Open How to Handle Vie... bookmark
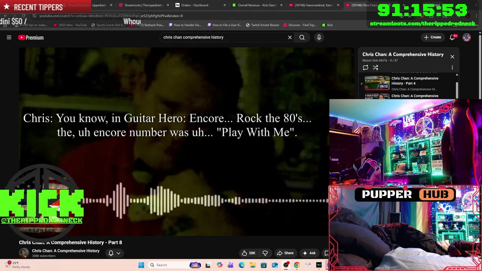This screenshot has width=482, height=271. pos(185,25)
